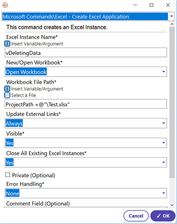Close the dialog with the X button
Screen dimensions: 177x224
pos(168,5)
